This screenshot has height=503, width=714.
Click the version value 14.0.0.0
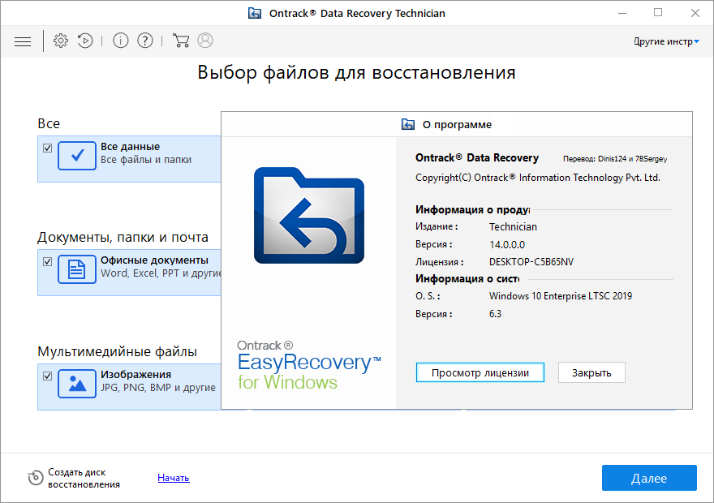[507, 245]
